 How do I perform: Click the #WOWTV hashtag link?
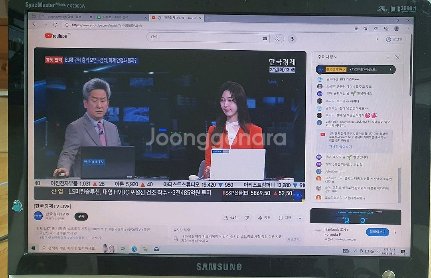(x=134, y=229)
